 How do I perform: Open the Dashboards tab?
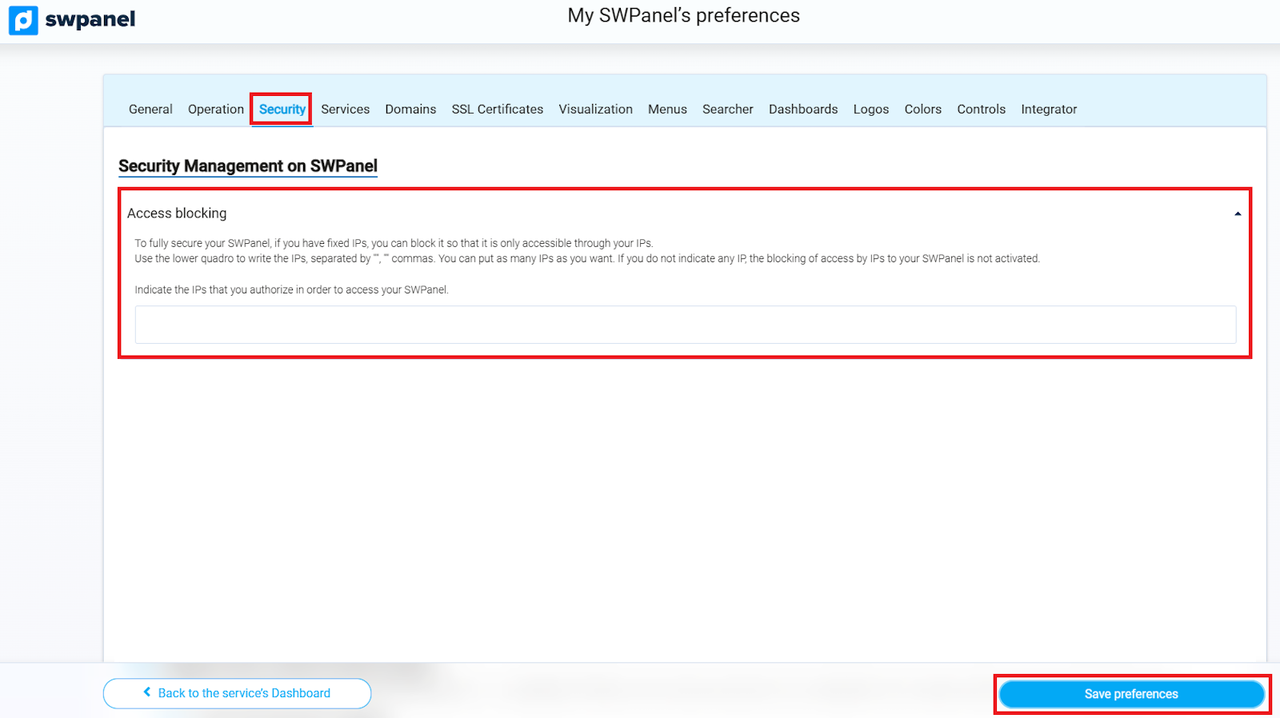pos(802,110)
